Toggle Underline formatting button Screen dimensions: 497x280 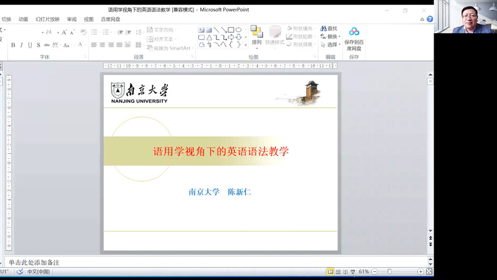point(30,45)
